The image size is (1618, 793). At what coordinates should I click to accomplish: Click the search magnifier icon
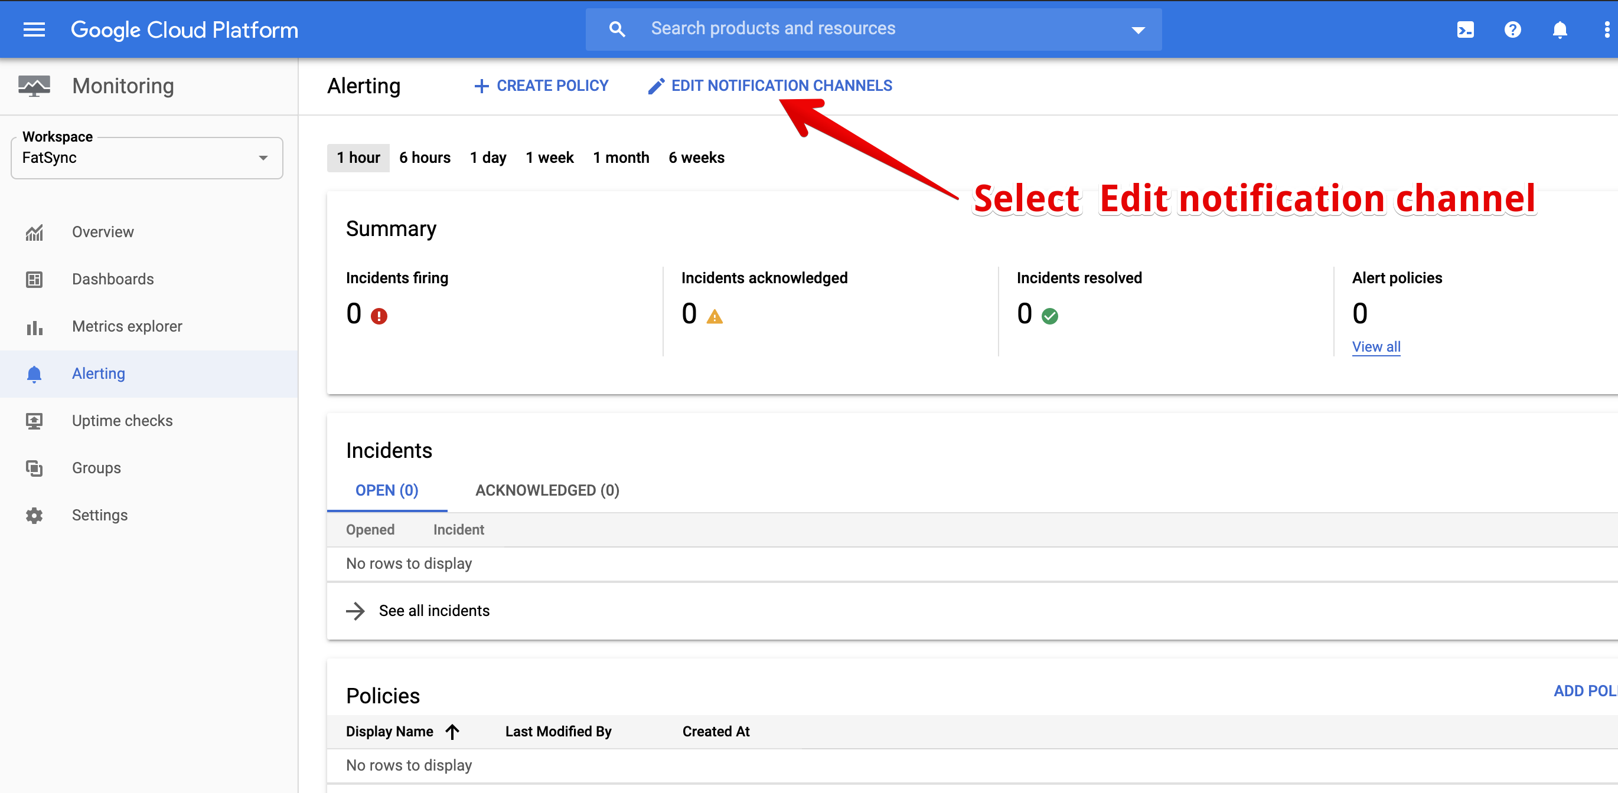point(617,30)
